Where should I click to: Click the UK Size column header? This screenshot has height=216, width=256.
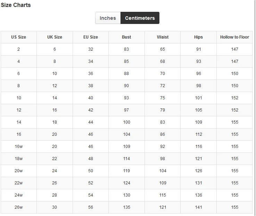[x=55, y=37]
